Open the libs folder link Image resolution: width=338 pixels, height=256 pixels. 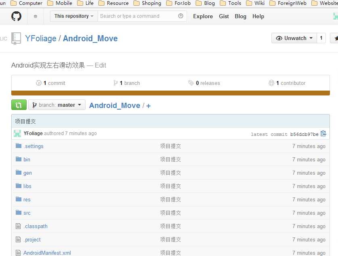(27, 186)
